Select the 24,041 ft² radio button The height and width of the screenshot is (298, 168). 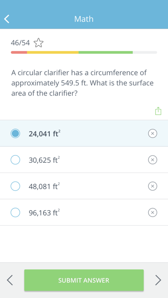(x=15, y=134)
